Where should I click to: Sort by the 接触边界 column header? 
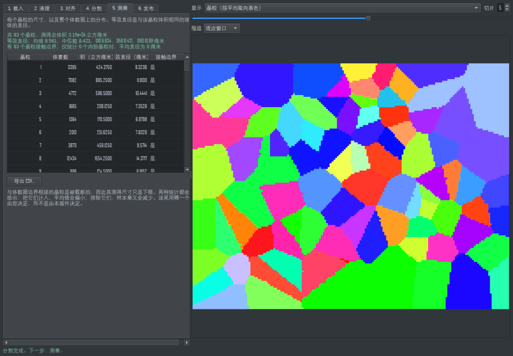coord(166,57)
